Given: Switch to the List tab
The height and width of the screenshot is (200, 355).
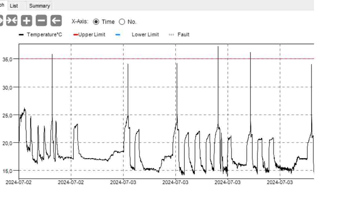Looking at the screenshot, I should click(x=14, y=6).
